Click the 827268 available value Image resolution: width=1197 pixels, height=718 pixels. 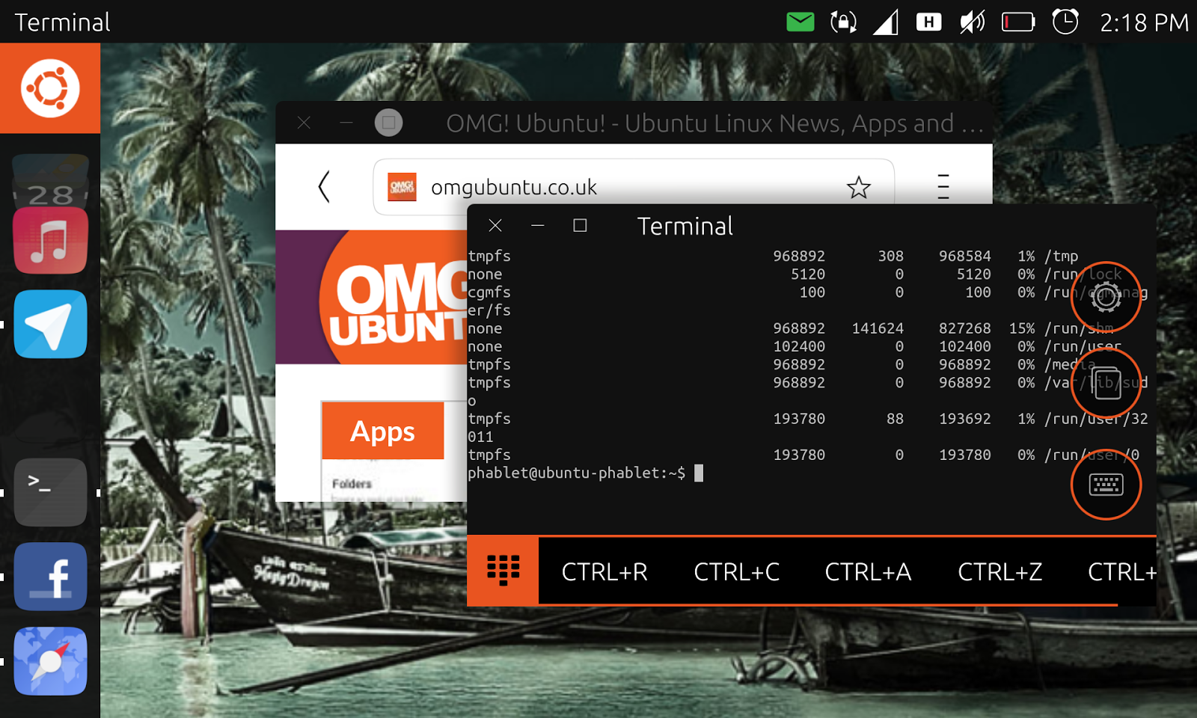pos(965,328)
